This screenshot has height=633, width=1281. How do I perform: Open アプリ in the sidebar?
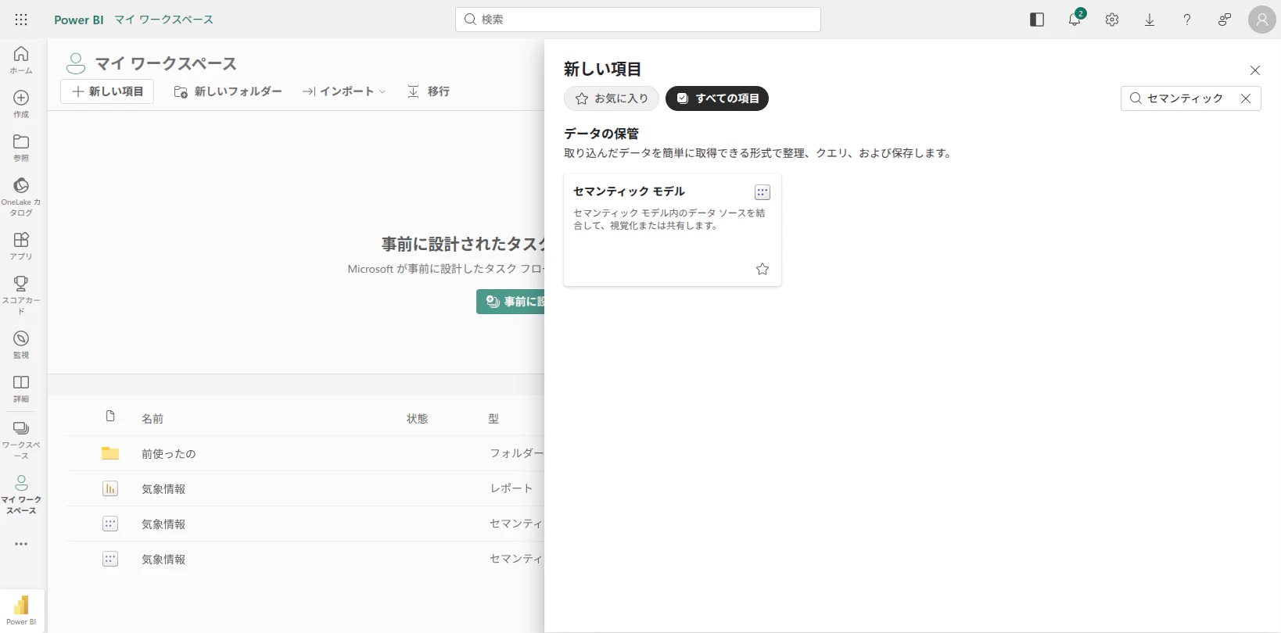21,245
